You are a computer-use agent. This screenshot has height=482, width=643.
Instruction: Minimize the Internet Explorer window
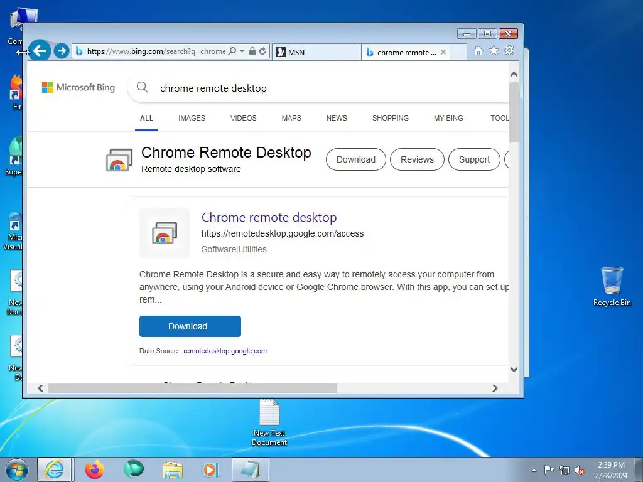[x=467, y=34]
